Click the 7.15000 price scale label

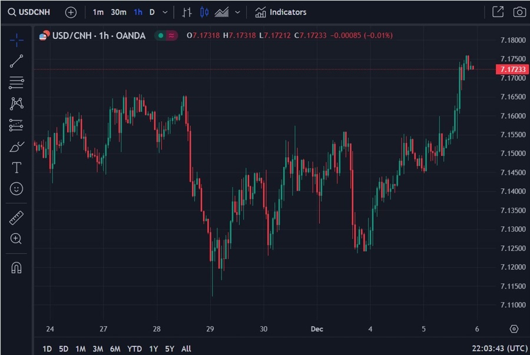513,153
